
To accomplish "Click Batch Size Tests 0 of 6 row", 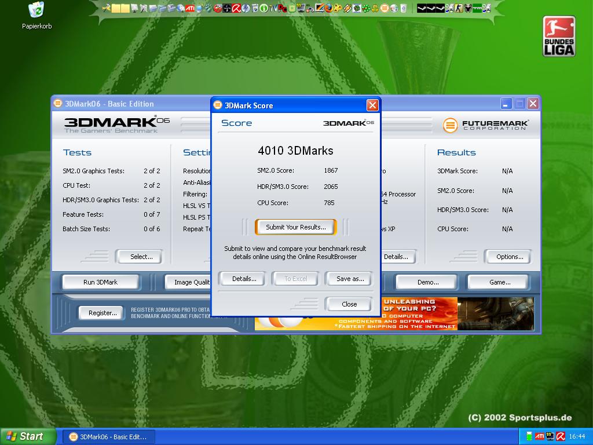I will pyautogui.click(x=111, y=229).
